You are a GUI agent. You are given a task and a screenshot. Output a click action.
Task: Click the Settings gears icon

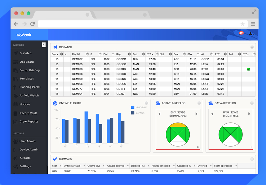pyautogui.click(x=16, y=166)
